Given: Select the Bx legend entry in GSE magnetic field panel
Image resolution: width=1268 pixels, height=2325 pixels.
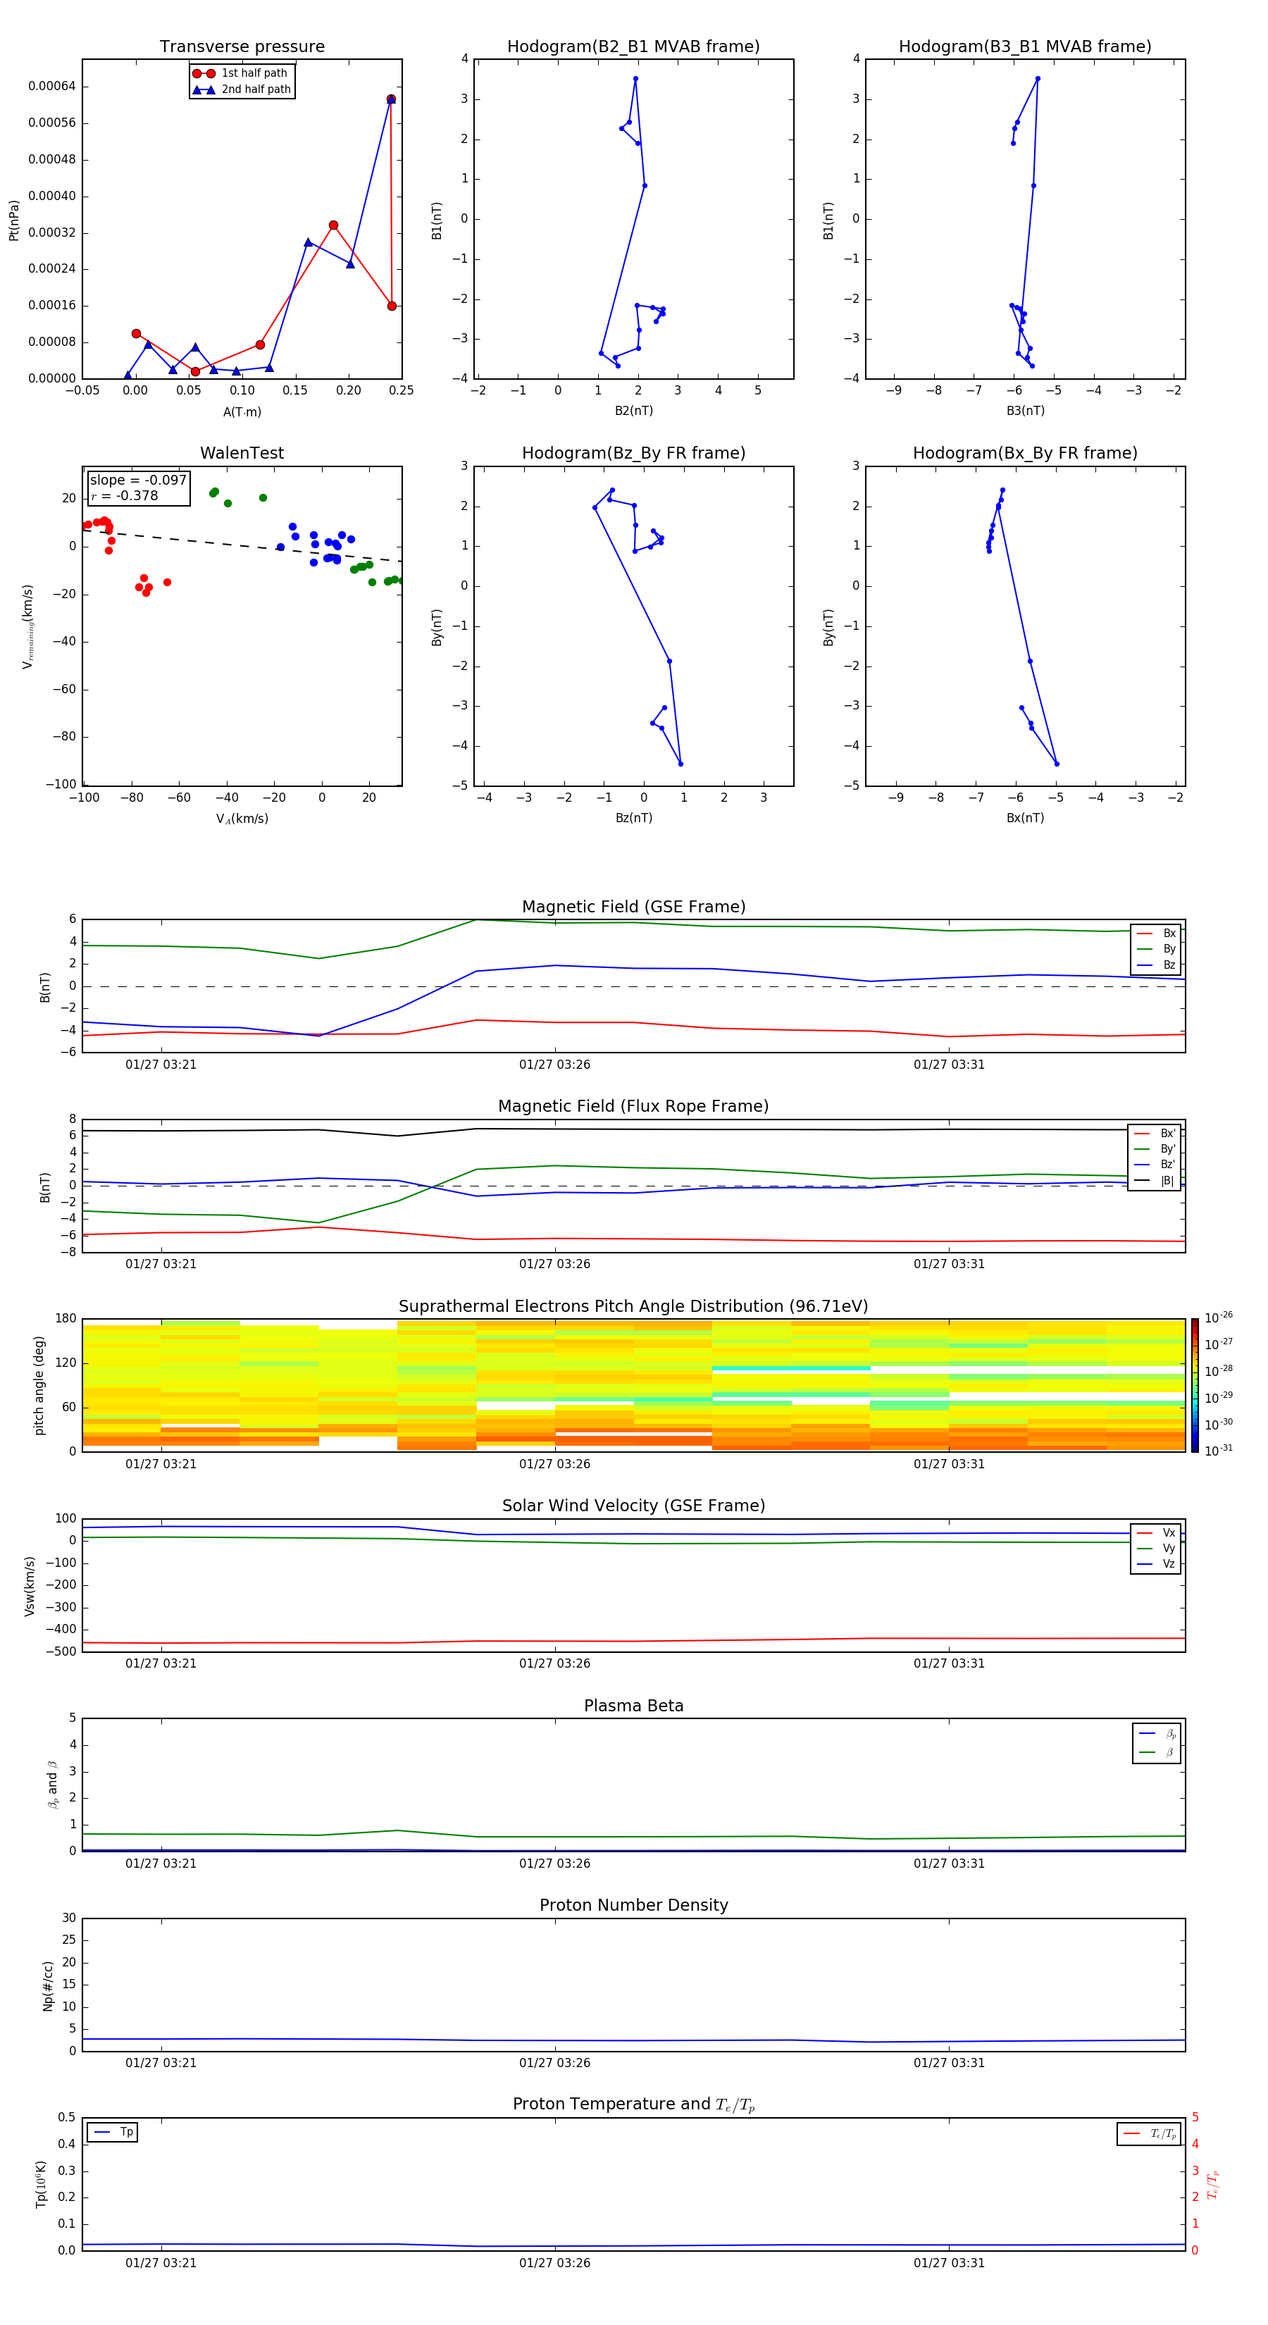Looking at the screenshot, I should click(x=1156, y=934).
